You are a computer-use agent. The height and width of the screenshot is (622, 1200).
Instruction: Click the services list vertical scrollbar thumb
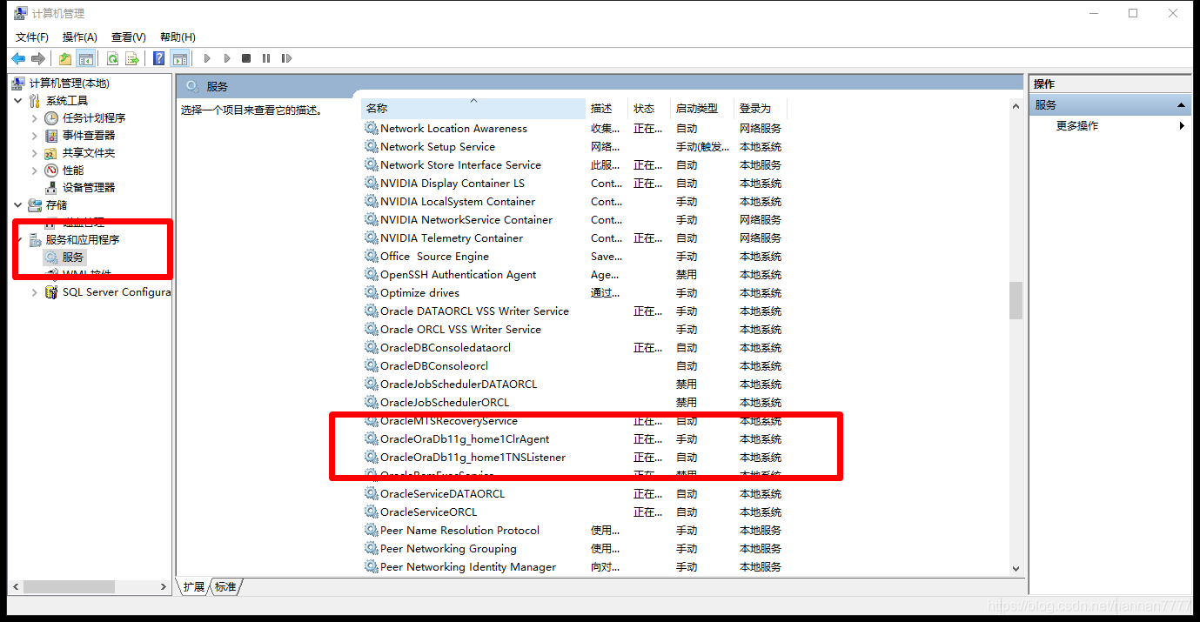pyautogui.click(x=1016, y=300)
